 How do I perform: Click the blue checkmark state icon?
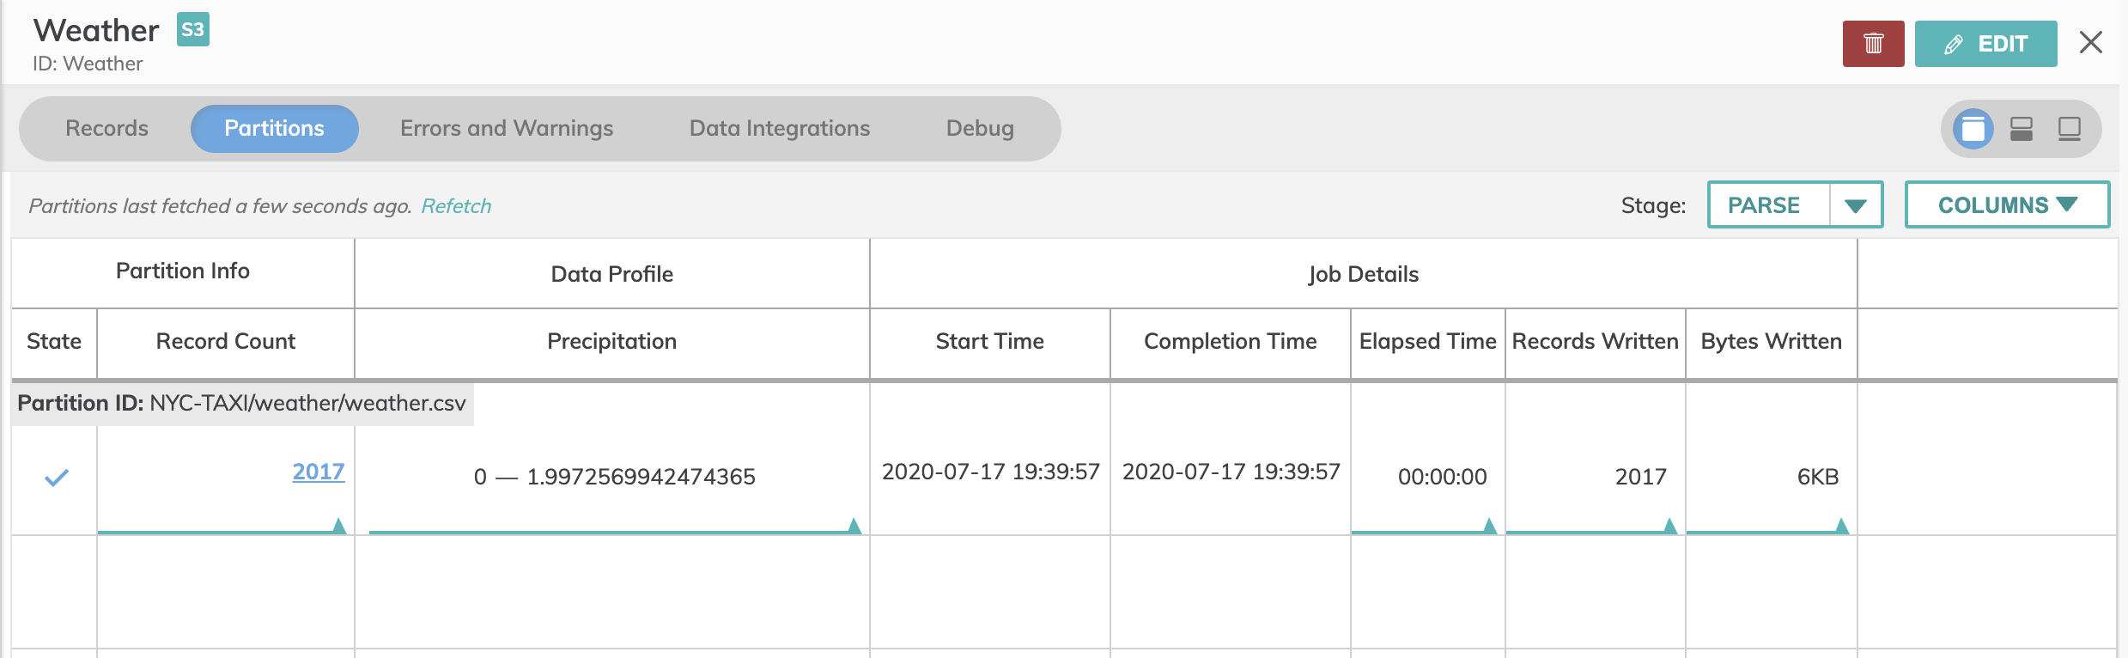56,478
